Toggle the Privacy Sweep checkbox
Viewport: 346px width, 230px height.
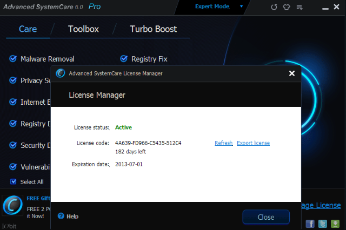pyautogui.click(x=13, y=80)
